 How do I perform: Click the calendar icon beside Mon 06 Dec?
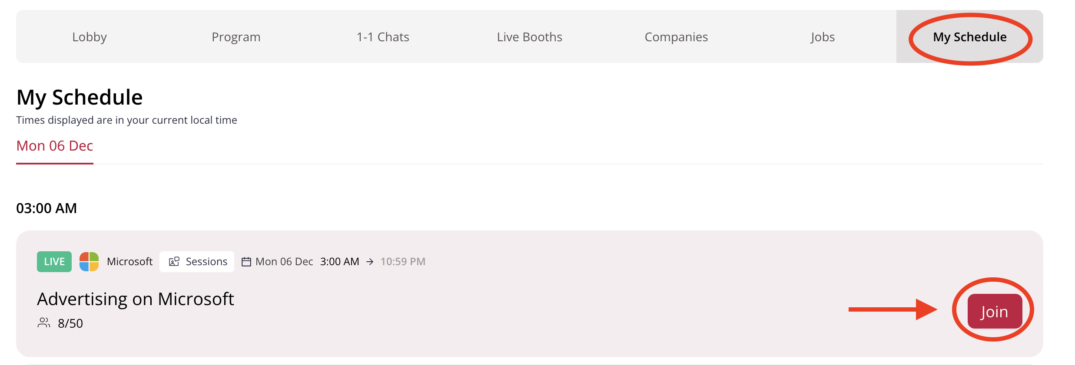pos(246,262)
